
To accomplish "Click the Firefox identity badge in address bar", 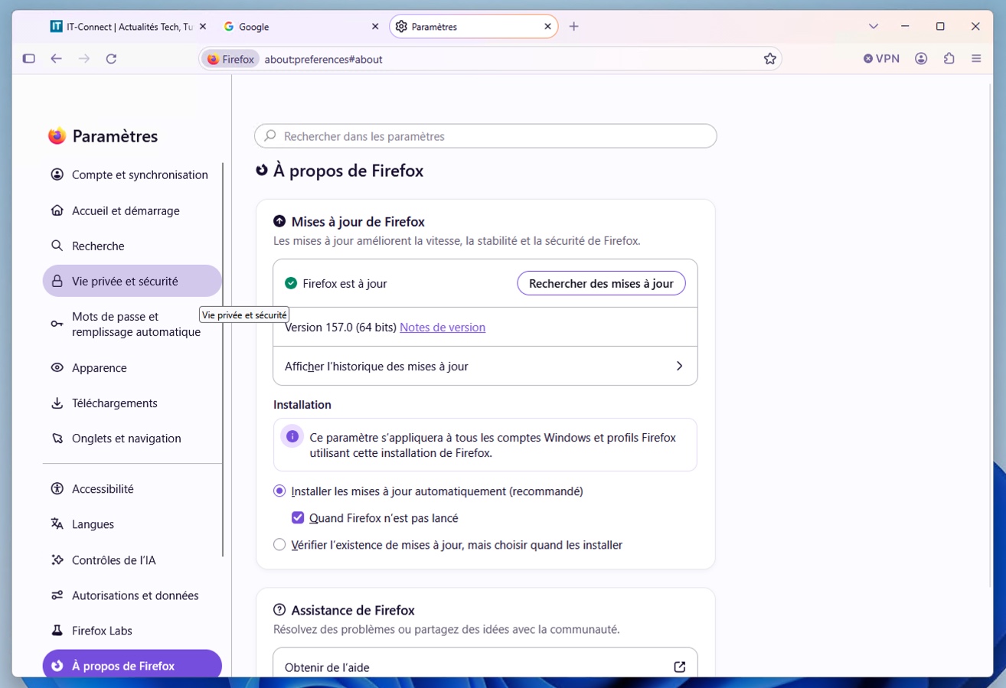I will click(x=230, y=59).
